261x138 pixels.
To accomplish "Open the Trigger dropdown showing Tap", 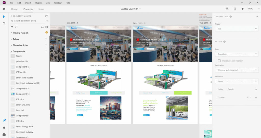I will pos(237,29).
